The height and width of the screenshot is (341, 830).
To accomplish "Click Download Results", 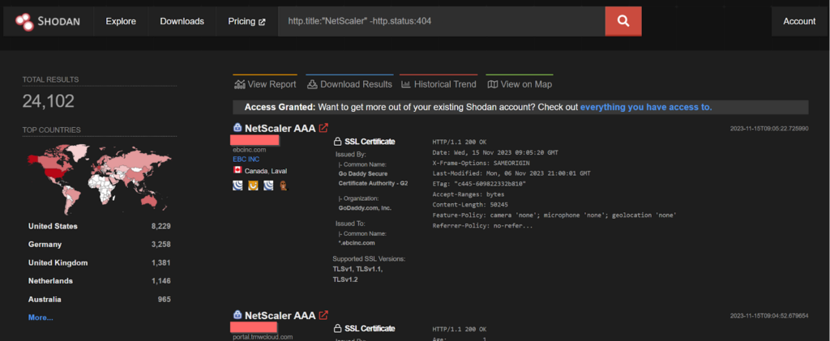I will click(349, 84).
